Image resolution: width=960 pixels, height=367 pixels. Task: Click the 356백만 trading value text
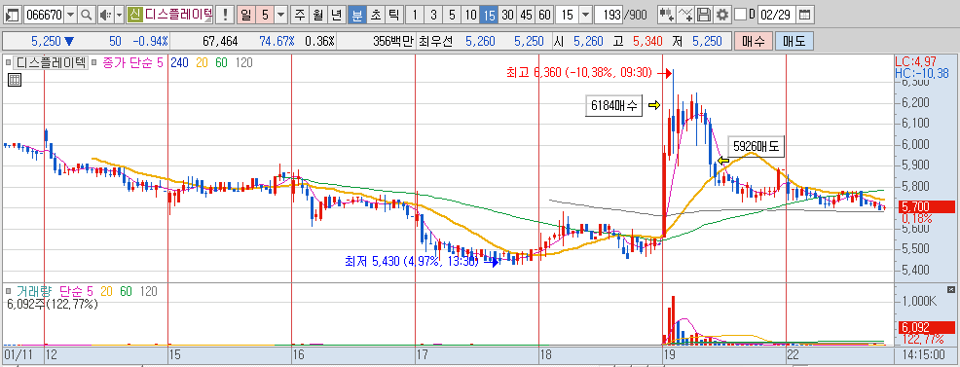(x=393, y=42)
